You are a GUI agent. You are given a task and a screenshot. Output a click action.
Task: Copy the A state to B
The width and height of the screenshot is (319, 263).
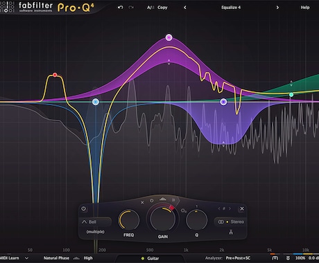pos(162,8)
